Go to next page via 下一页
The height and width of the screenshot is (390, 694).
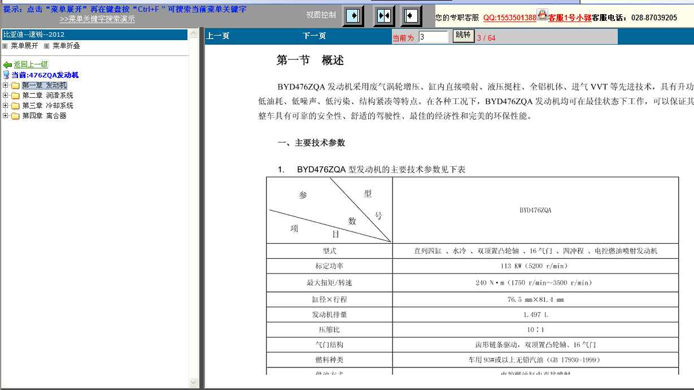click(x=315, y=36)
